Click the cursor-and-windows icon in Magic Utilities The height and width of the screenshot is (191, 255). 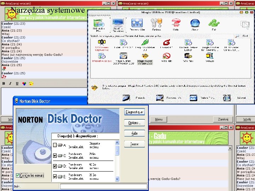245,25
